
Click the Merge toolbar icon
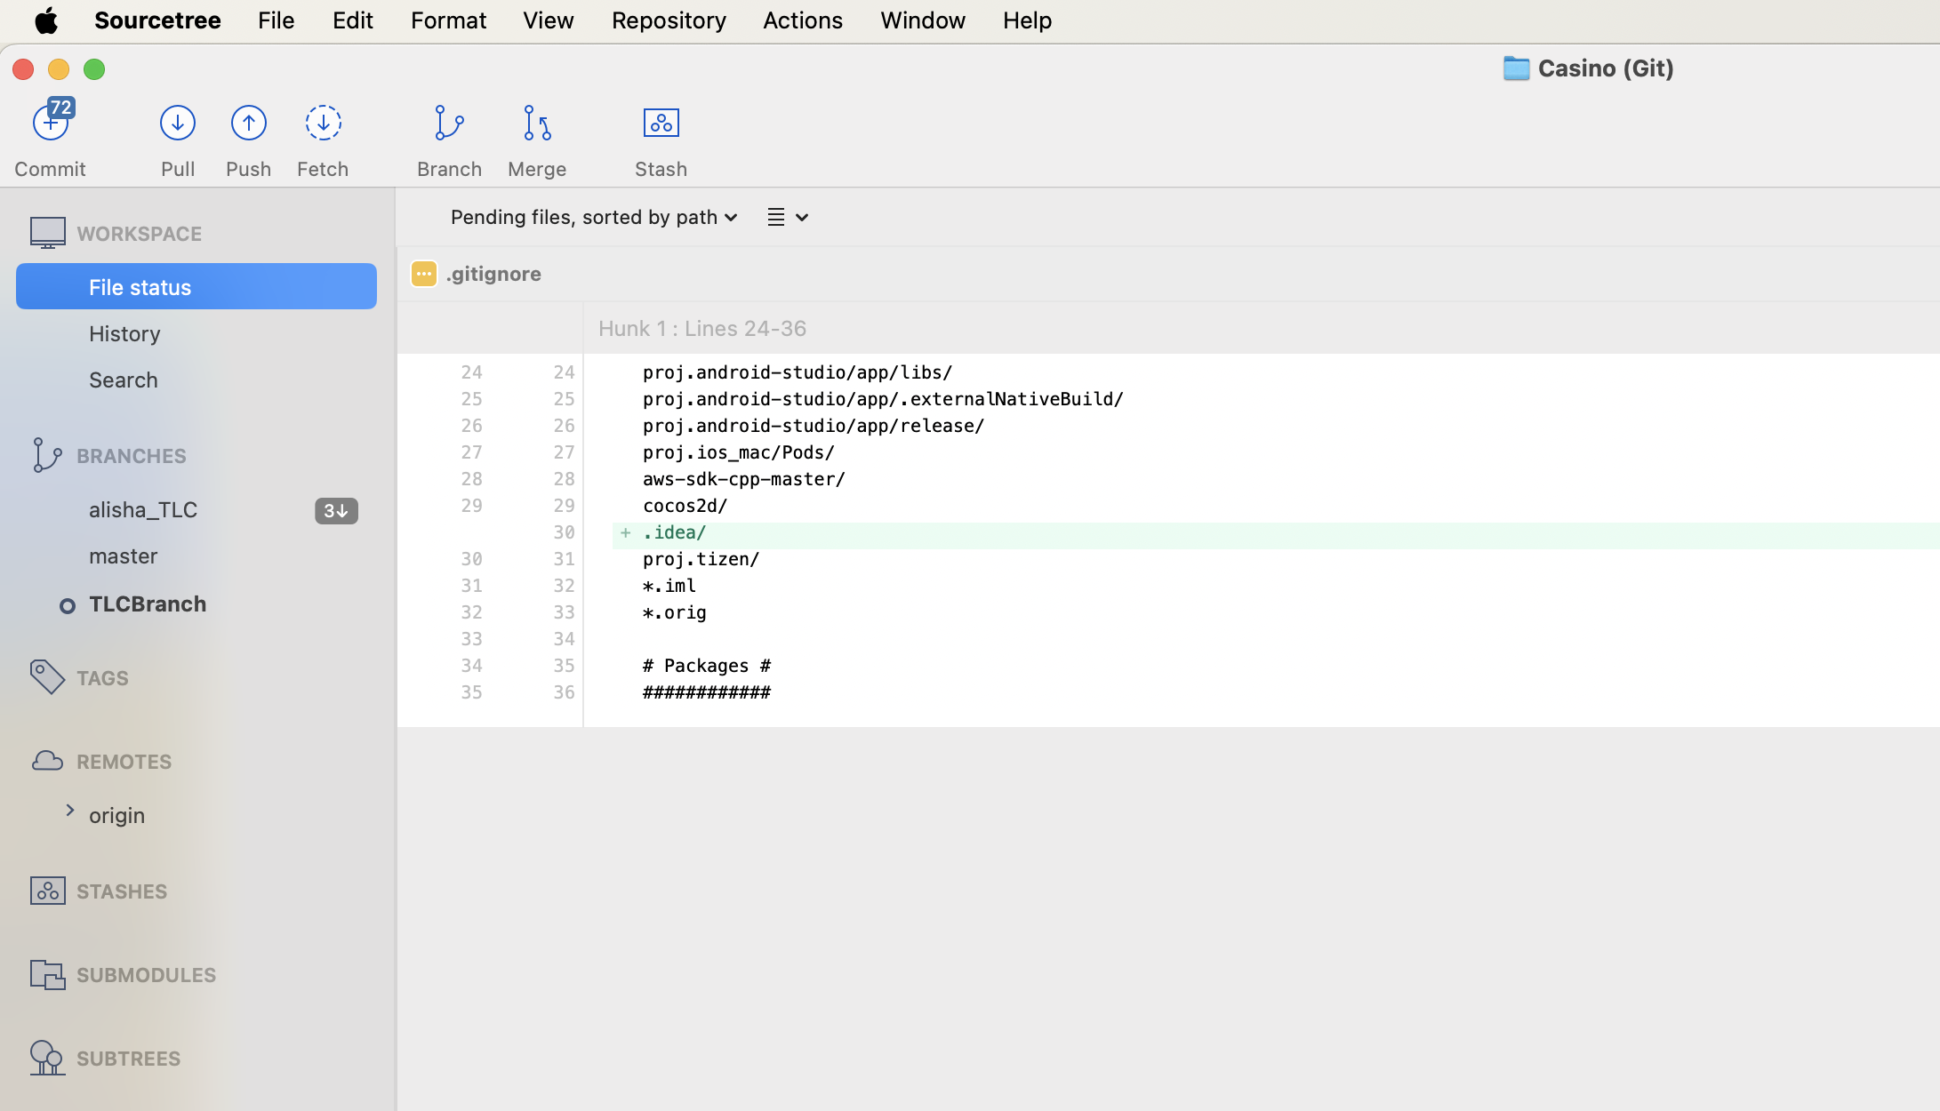[x=537, y=123]
